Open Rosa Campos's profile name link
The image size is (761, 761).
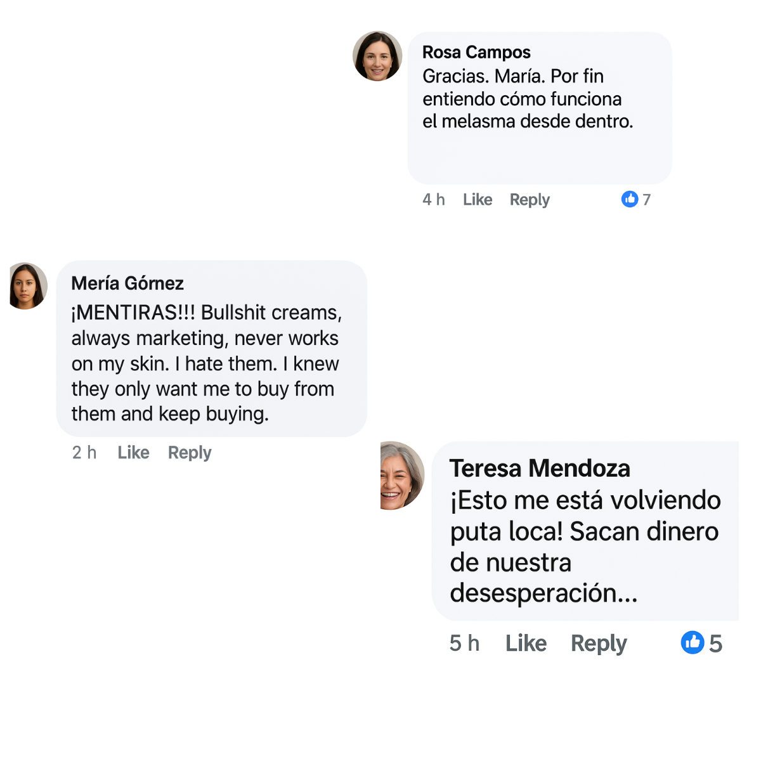coord(476,52)
